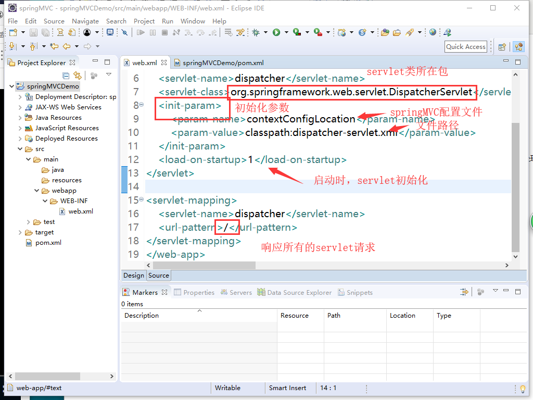Switch to the Data Source Explorer tab
This screenshot has width=533, height=400.
(x=295, y=293)
